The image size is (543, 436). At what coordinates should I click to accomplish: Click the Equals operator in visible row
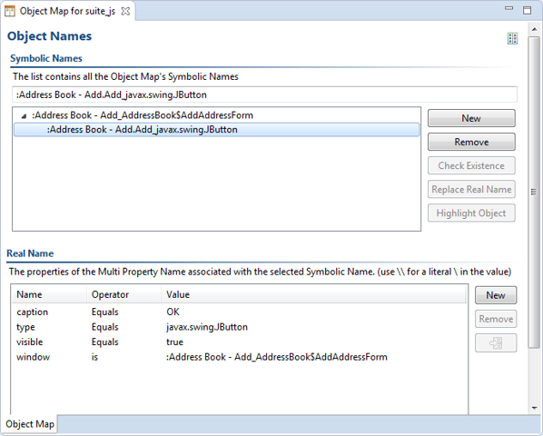pos(105,342)
